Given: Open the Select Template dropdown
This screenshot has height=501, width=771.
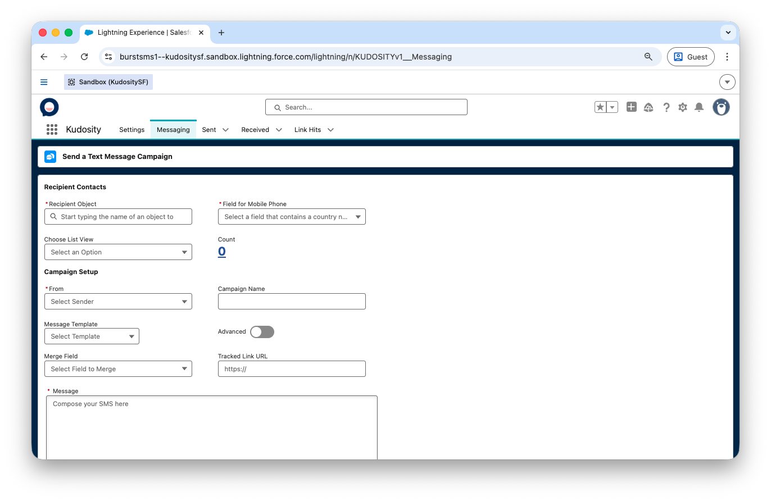Looking at the screenshot, I should (92, 336).
